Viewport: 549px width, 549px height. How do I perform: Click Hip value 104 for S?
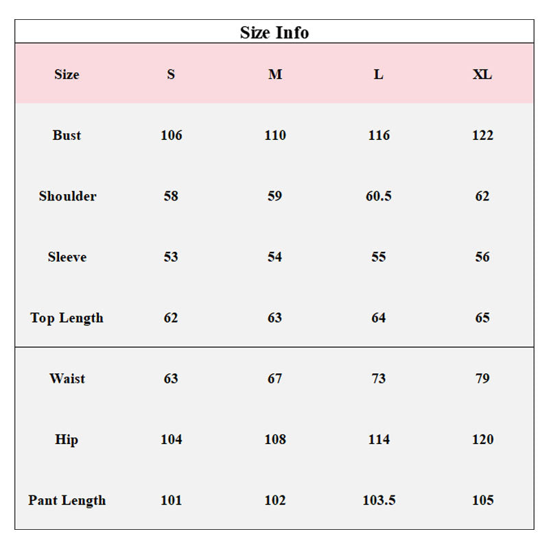click(171, 439)
